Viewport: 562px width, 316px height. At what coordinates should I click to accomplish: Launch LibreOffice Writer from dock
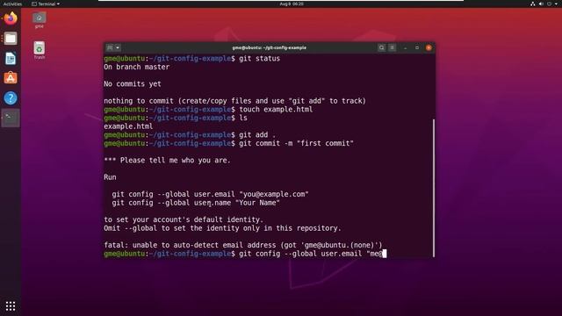click(x=11, y=59)
